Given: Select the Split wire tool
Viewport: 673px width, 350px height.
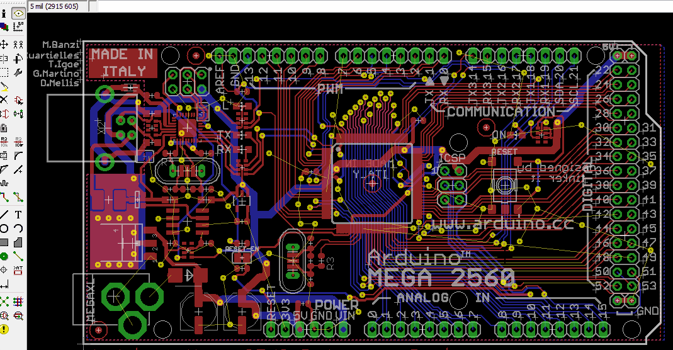Looking at the screenshot, I should point(4,169).
